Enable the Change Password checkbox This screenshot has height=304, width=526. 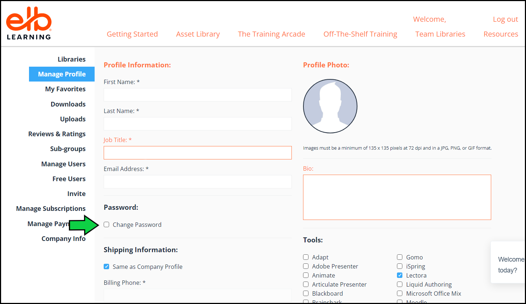click(107, 225)
